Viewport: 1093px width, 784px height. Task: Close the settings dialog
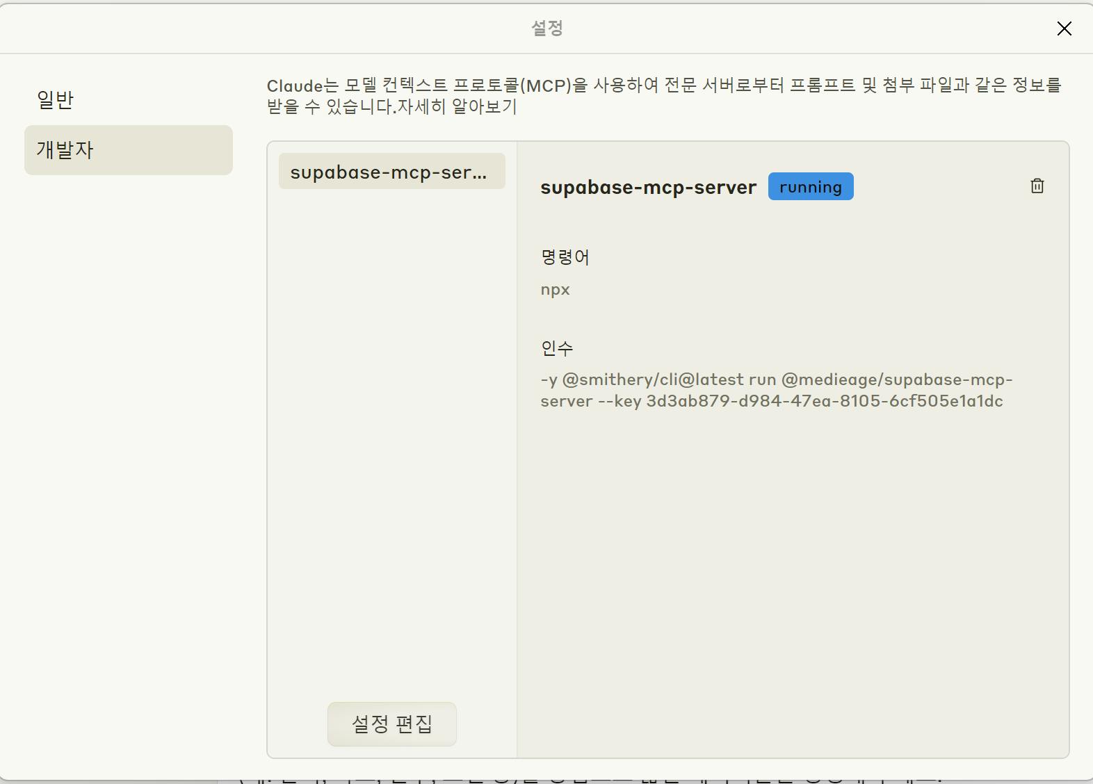click(x=1064, y=28)
